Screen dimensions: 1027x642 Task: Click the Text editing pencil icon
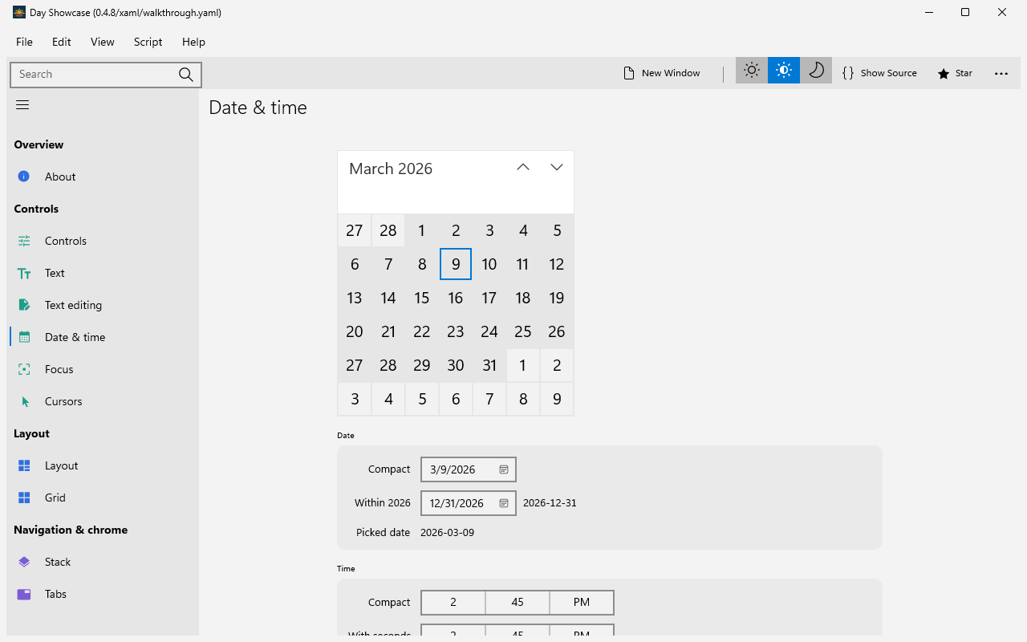(x=24, y=305)
